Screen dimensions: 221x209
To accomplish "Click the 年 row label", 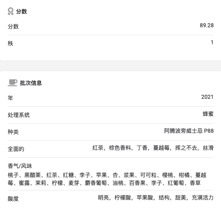I will tap(10, 98).
